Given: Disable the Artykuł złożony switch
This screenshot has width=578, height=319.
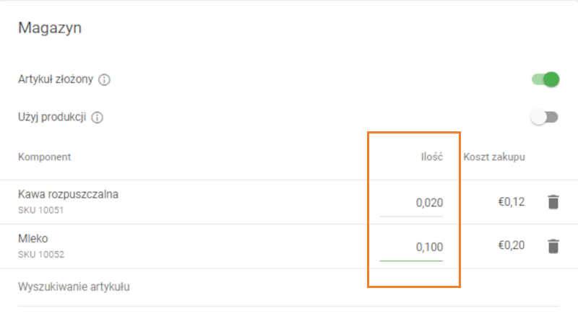Looking at the screenshot, I should (x=545, y=79).
